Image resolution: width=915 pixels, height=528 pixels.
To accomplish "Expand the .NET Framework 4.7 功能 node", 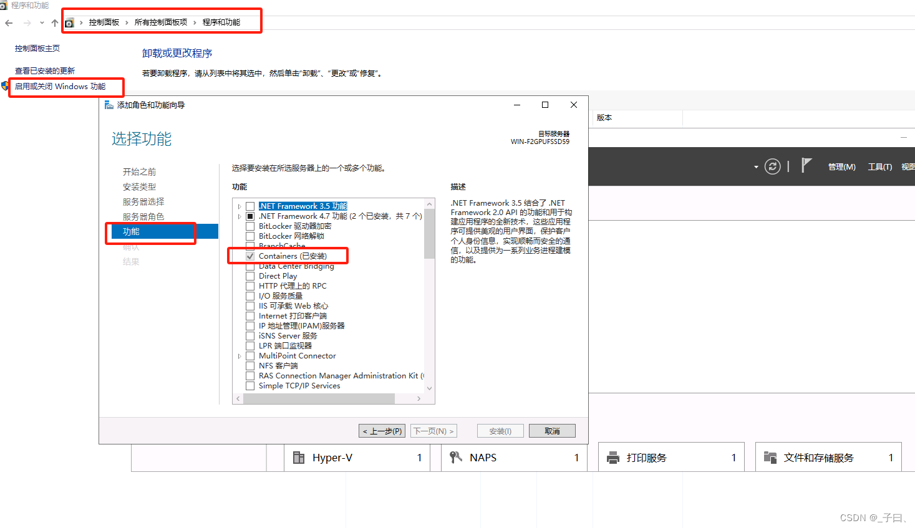I will pyautogui.click(x=240, y=216).
